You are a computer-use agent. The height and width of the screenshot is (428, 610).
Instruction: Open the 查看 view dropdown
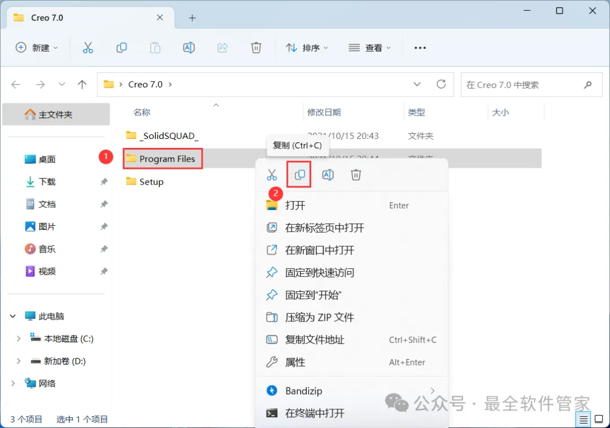pos(369,48)
